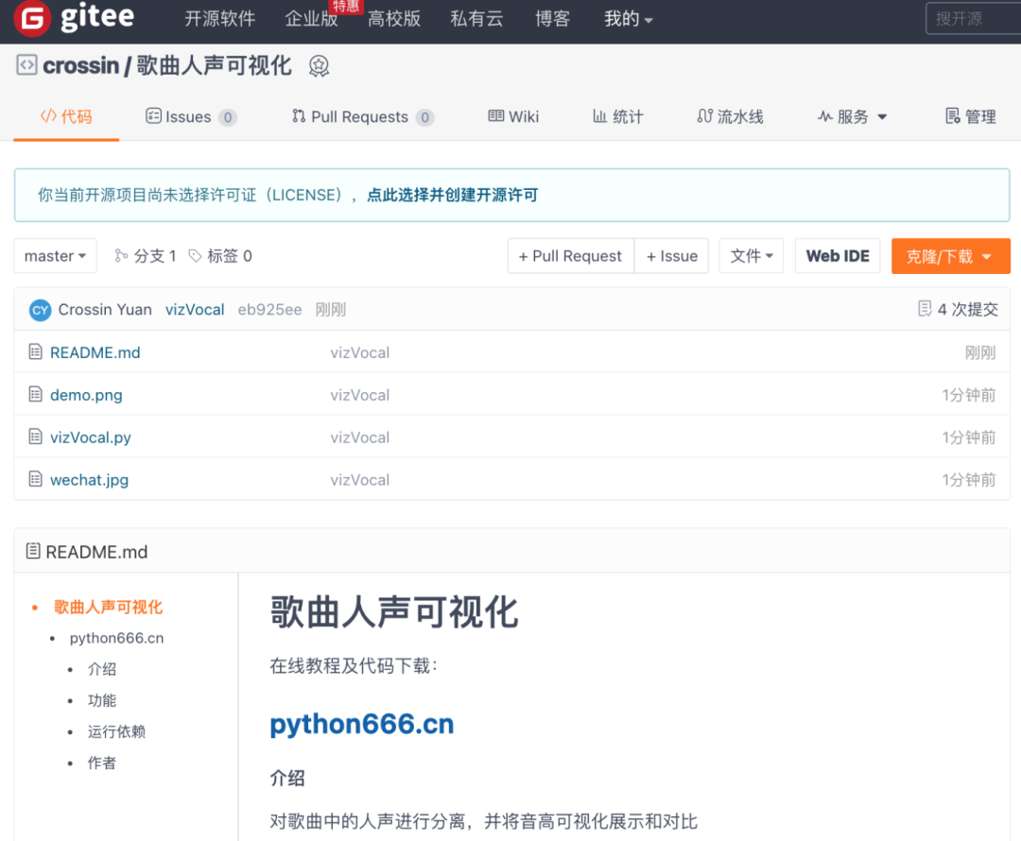Screen dimensions: 1021x841
Task: Click the search input field 搜开源
Action: (x=974, y=18)
